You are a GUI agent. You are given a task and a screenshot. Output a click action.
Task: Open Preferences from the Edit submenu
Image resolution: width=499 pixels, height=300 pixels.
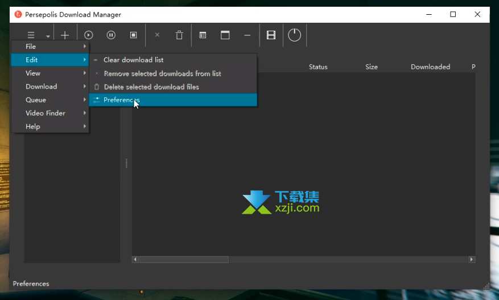pos(173,100)
